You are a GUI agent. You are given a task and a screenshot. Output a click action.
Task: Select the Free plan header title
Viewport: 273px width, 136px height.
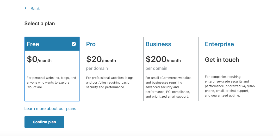[33, 44]
